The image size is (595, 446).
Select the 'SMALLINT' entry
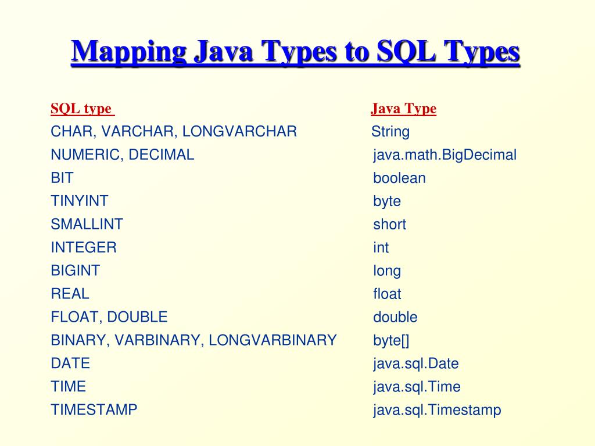87,224
